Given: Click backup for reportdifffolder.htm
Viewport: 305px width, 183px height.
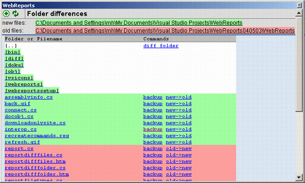Looking at the screenshot, I should point(153,174).
